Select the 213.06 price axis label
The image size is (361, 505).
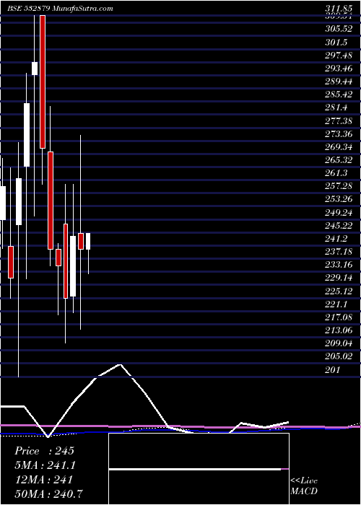[338, 331]
